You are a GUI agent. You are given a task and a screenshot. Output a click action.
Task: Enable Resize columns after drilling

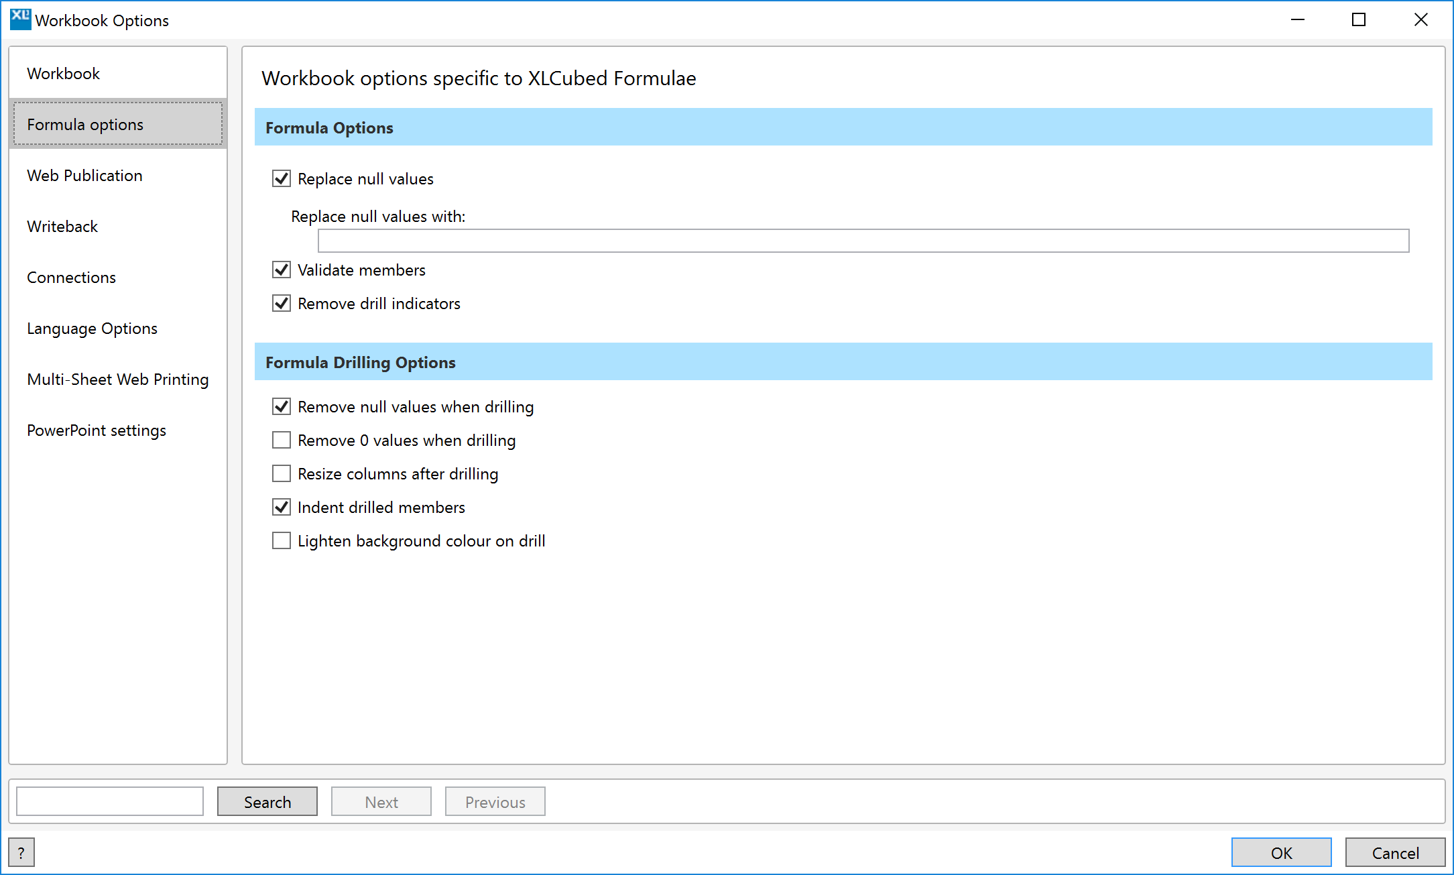pyautogui.click(x=282, y=474)
